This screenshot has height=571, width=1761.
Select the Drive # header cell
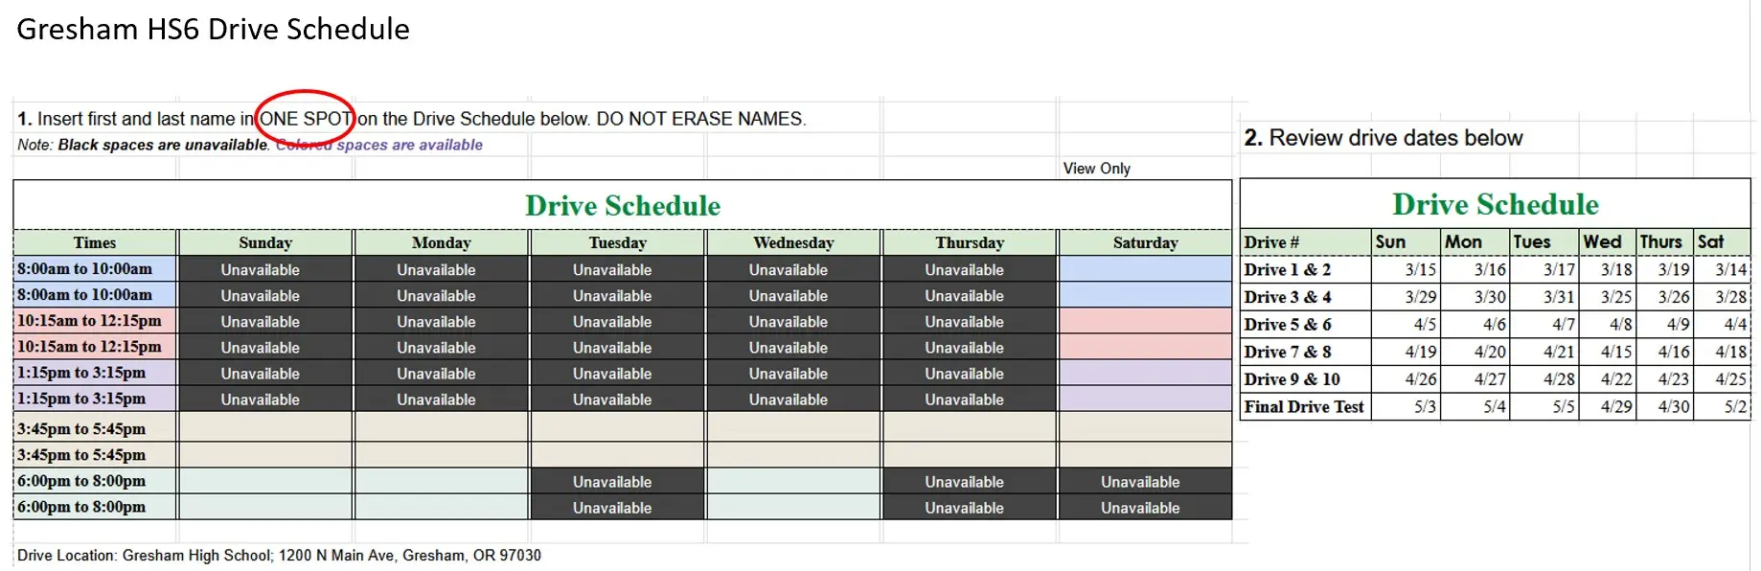[1271, 242]
